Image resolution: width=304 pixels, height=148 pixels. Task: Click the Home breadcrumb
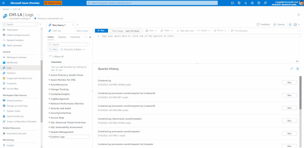pyautogui.click(x=6, y=9)
